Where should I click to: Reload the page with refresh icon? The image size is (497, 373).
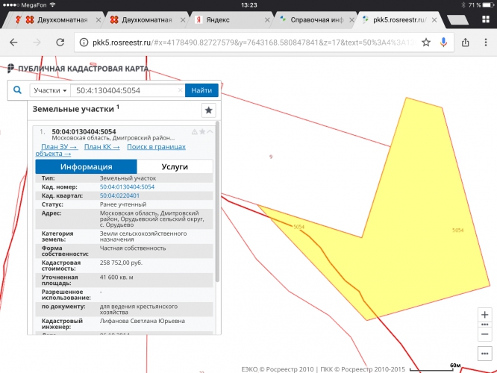pos(60,42)
